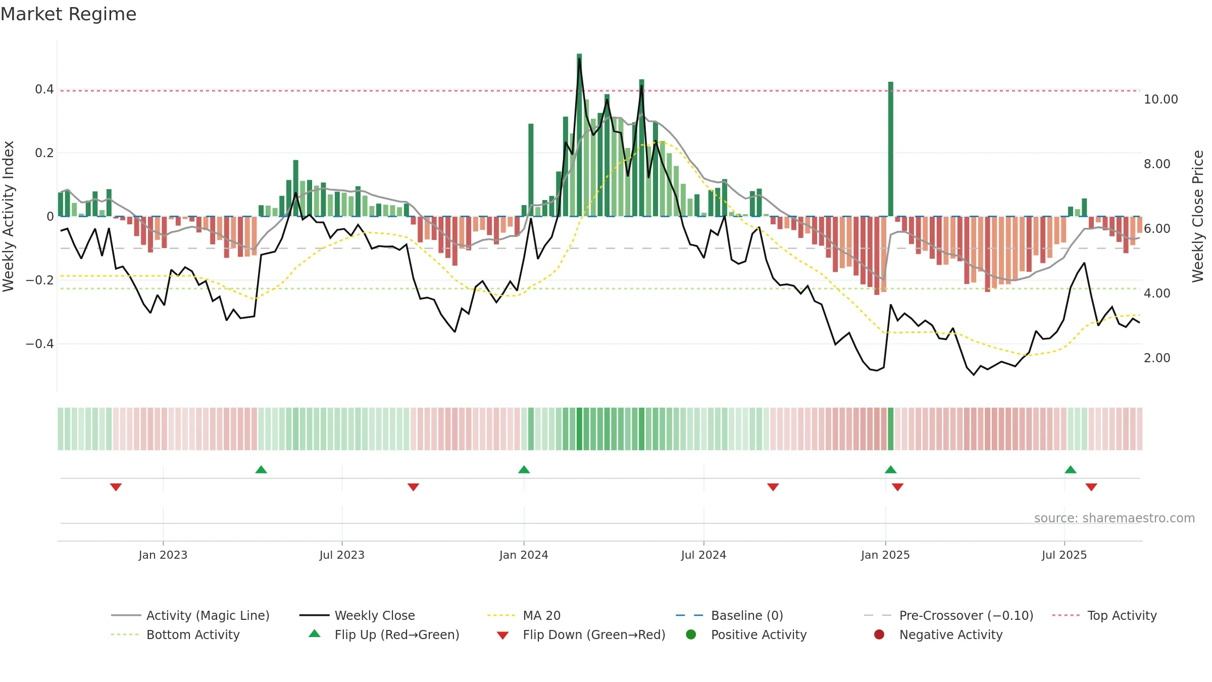Click the sharemaestro.com source text

[x=1115, y=518]
